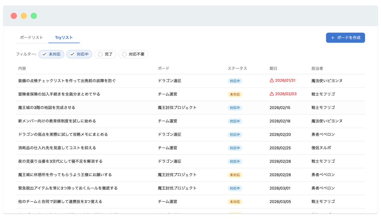The width and height of the screenshot is (381, 219).
Task: Switch to the ボードリスト tab
Action: coord(31,37)
